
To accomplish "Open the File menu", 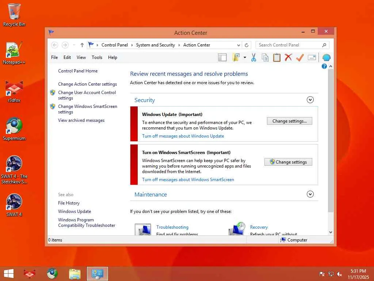I will 54,57.
